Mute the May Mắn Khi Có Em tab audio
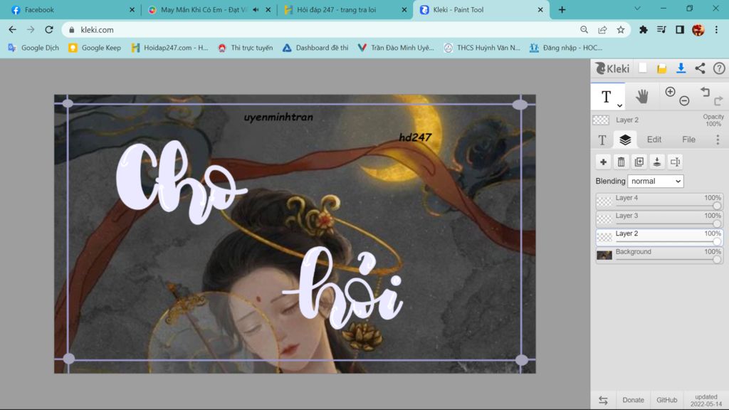This screenshot has width=729, height=410. [x=256, y=10]
